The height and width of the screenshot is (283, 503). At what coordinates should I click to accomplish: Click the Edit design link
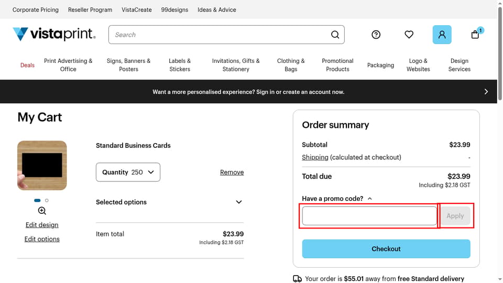(42, 225)
